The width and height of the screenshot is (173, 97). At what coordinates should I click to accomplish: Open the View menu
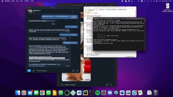(x=21, y=1)
